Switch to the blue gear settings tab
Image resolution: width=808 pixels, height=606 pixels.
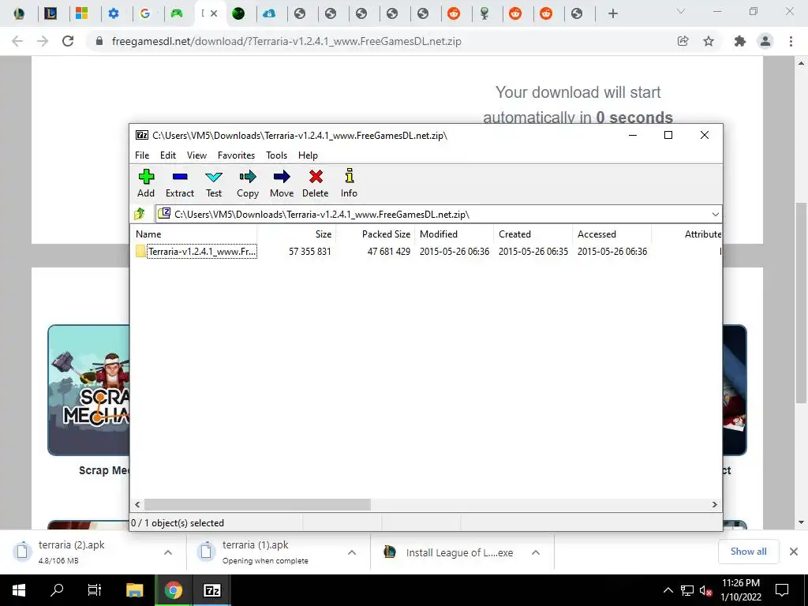click(x=114, y=13)
